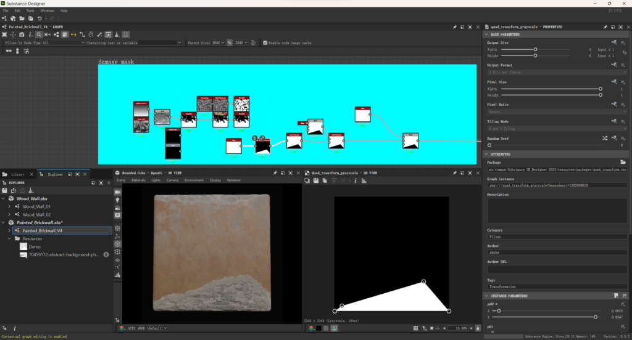Expand the Wood_Wall_01 graph tree item
632x340 pixels.
coord(9,207)
